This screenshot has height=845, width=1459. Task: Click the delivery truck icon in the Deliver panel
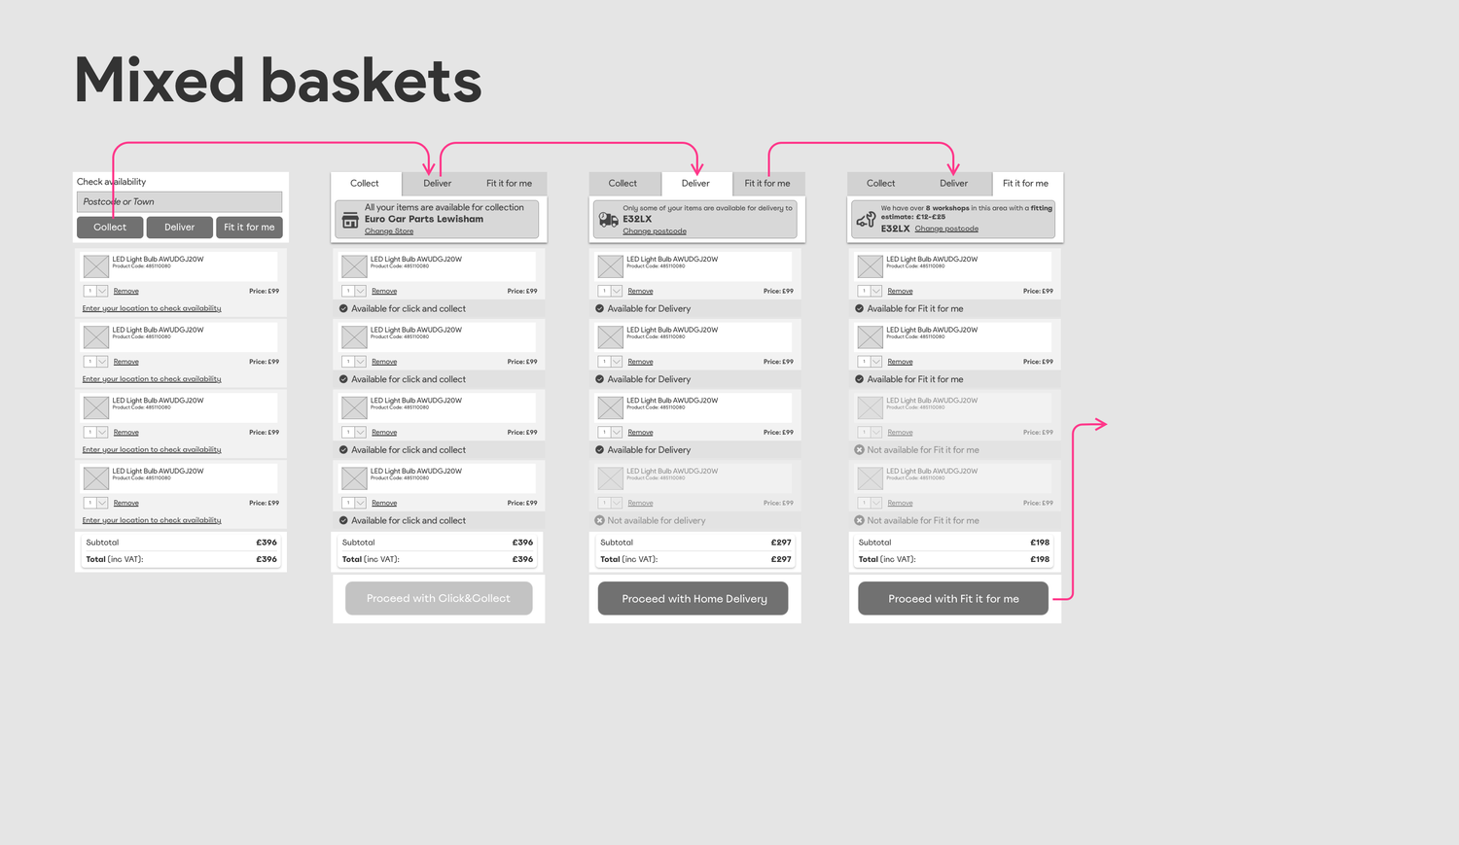(x=609, y=220)
